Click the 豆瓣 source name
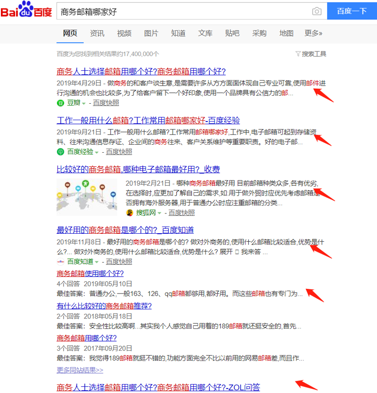 click(74, 103)
